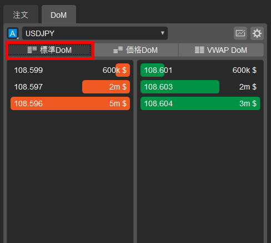The height and width of the screenshot is (243, 271).
Task: Click the blue A account icon
Action: tap(13, 33)
